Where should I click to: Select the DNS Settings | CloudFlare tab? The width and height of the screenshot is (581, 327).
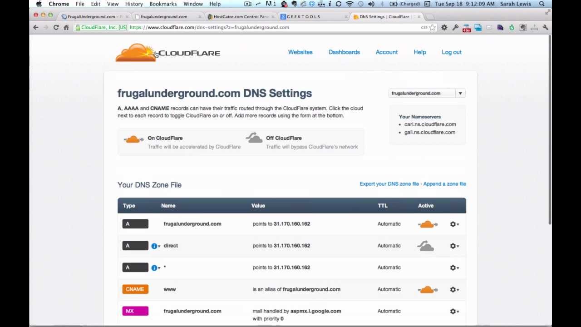(x=386, y=17)
